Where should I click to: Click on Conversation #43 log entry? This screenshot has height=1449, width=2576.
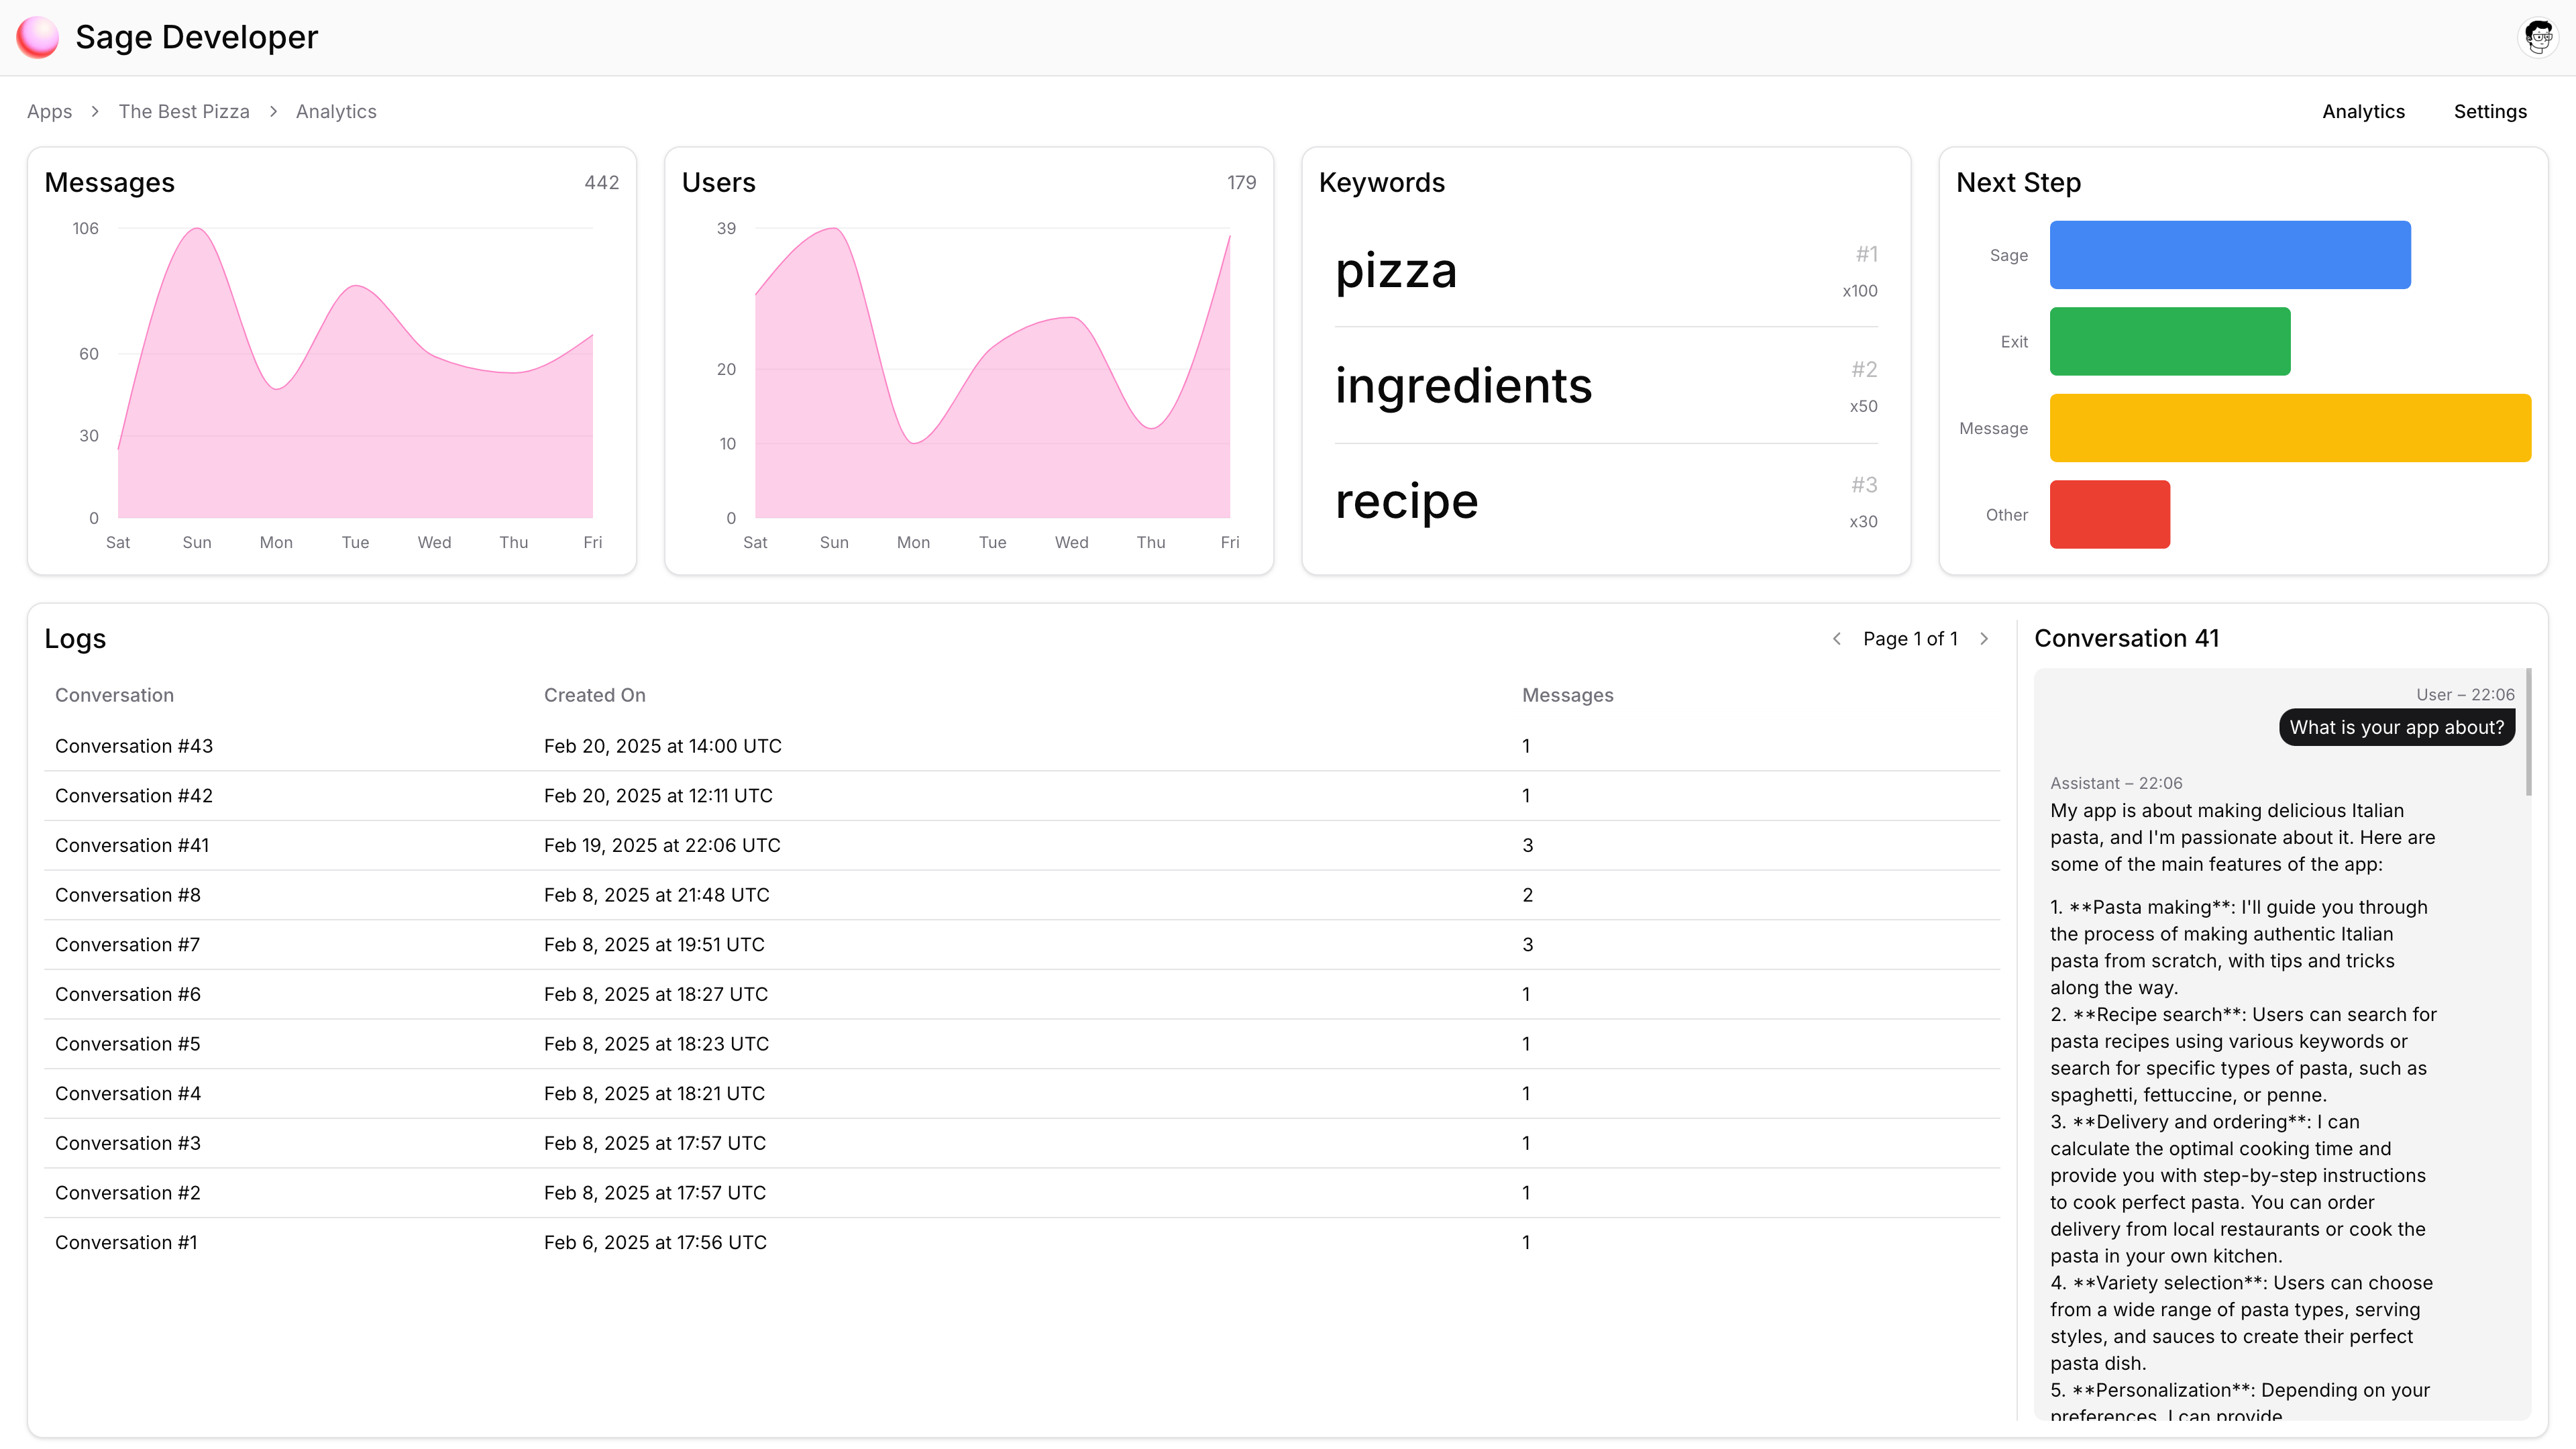click(133, 745)
